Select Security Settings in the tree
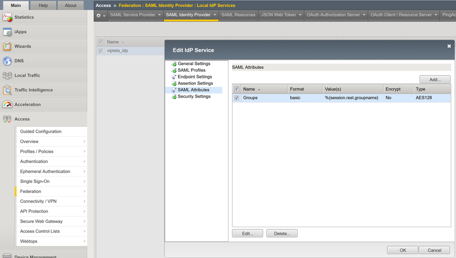 point(194,96)
